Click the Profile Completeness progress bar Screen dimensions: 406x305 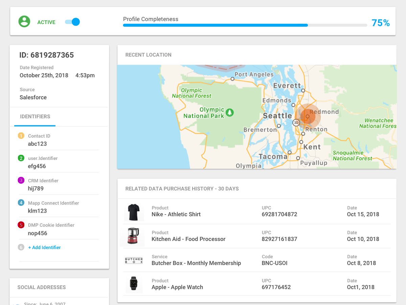point(245,25)
